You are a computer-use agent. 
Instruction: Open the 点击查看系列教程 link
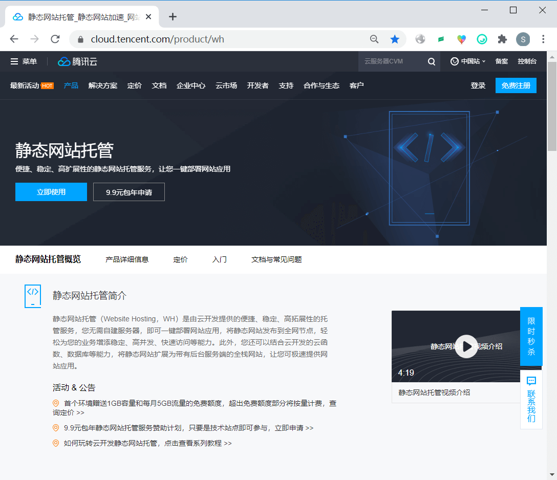pos(198,443)
